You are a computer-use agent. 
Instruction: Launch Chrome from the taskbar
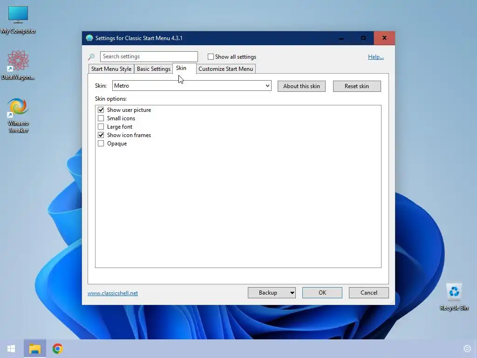[57, 349]
